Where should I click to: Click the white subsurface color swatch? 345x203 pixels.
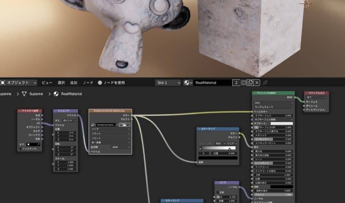[x=282, y=123]
